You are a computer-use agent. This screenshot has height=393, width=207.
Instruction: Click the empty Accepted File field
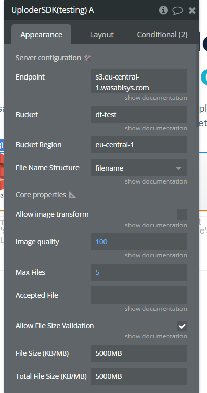[x=139, y=295]
